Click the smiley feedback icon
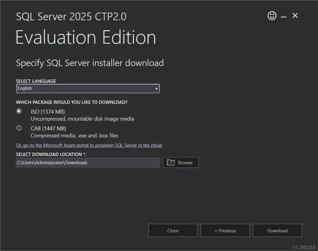This screenshot has width=318, height=251. (272, 16)
